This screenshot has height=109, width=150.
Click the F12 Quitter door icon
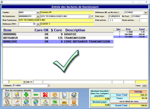point(74,103)
